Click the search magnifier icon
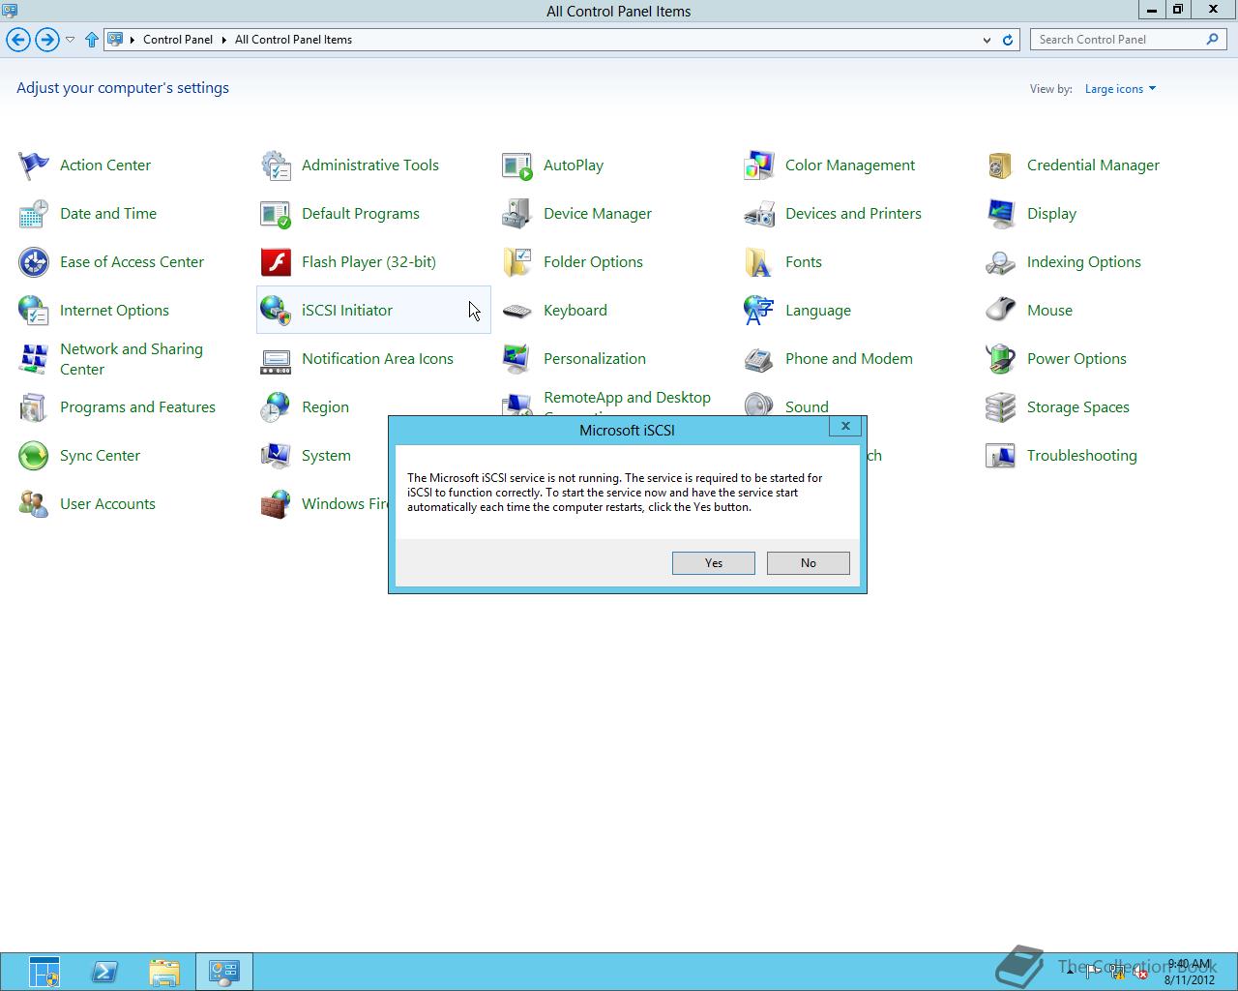This screenshot has height=991, width=1238. click(1212, 40)
